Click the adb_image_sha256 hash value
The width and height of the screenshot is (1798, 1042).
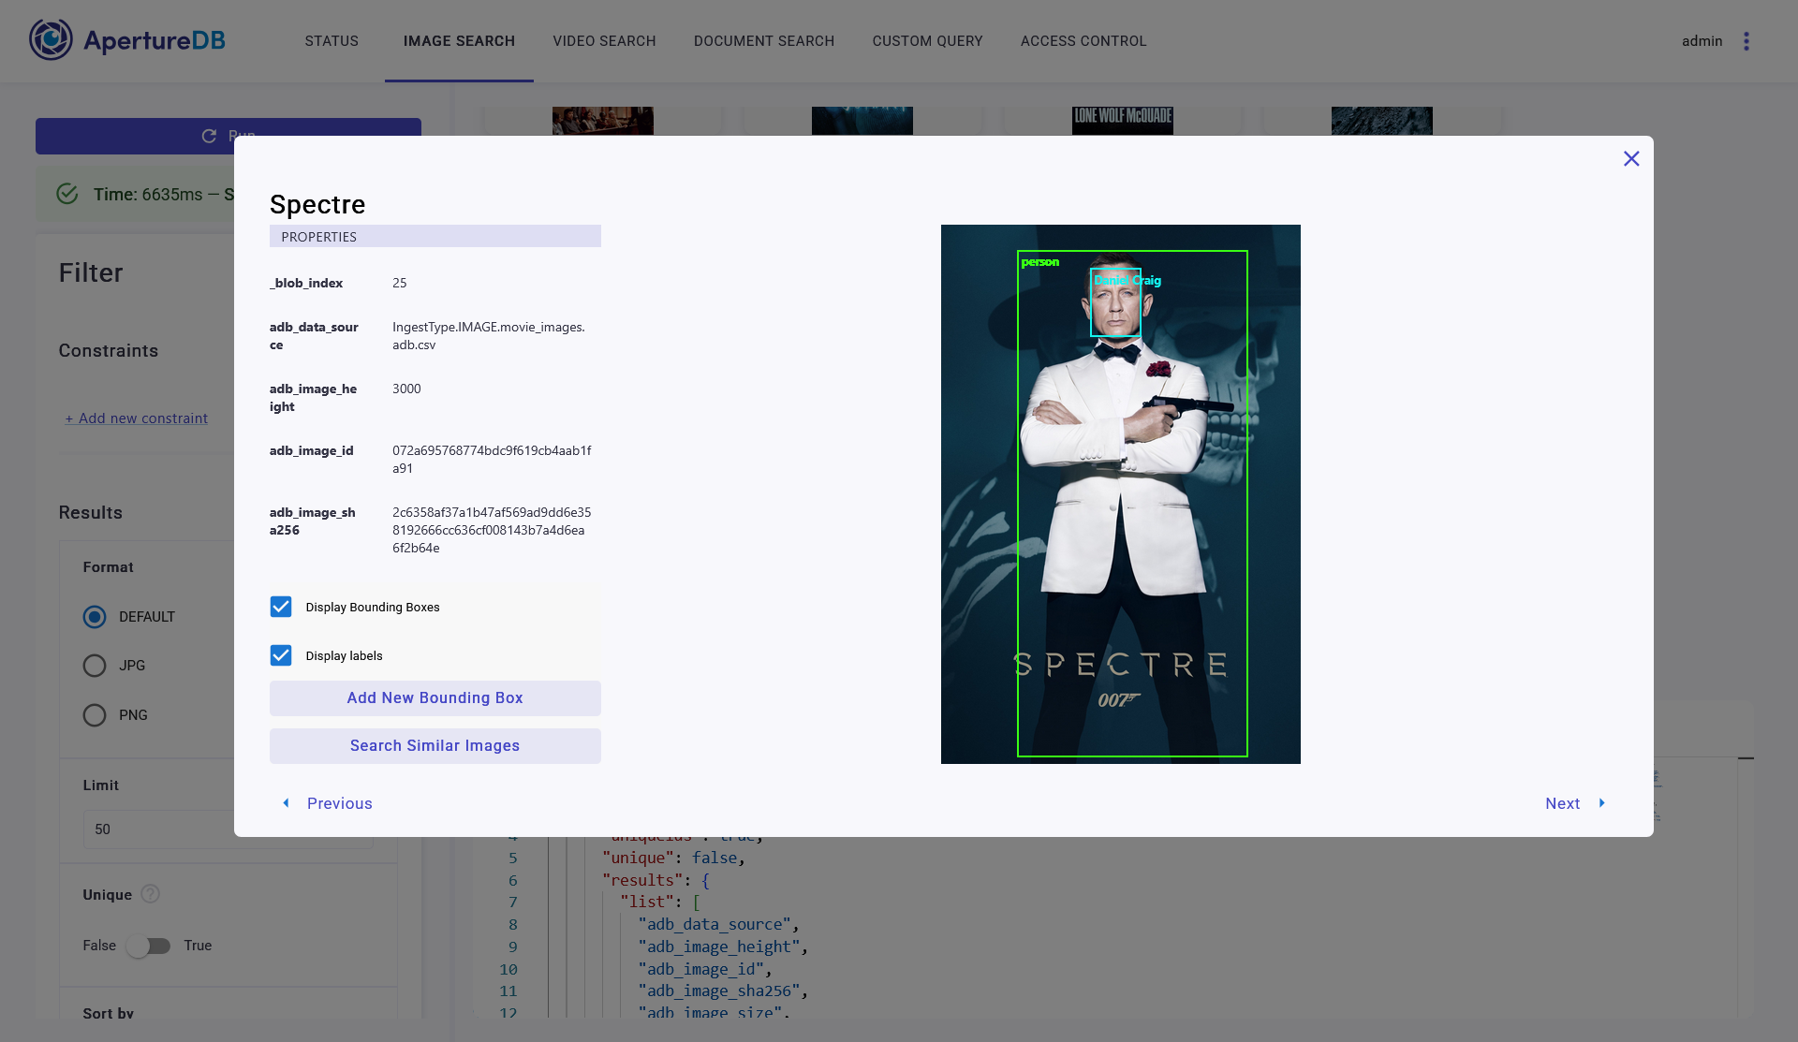point(492,530)
